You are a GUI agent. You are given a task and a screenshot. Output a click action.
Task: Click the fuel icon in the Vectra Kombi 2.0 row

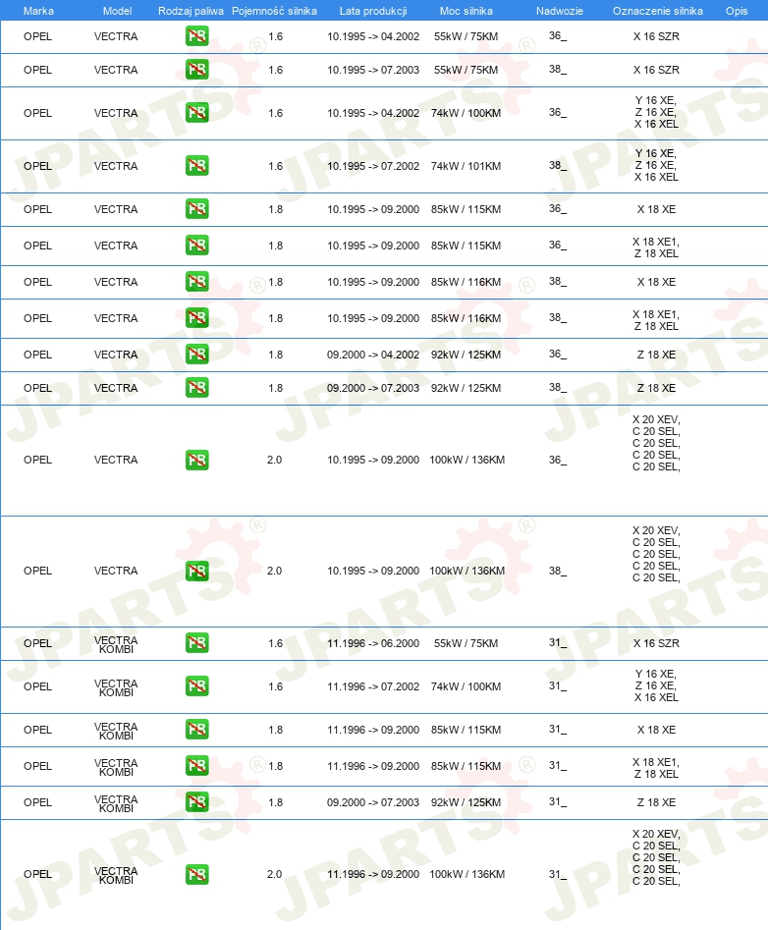point(196,874)
